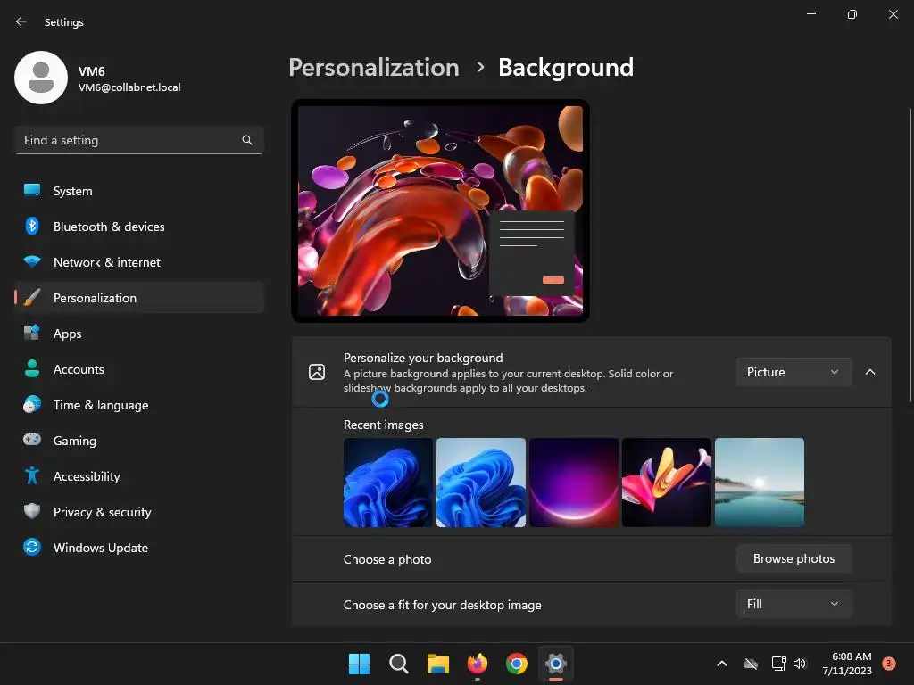Image resolution: width=914 pixels, height=685 pixels.
Task: Open the Time & language clock icon
Action: pyautogui.click(x=32, y=404)
